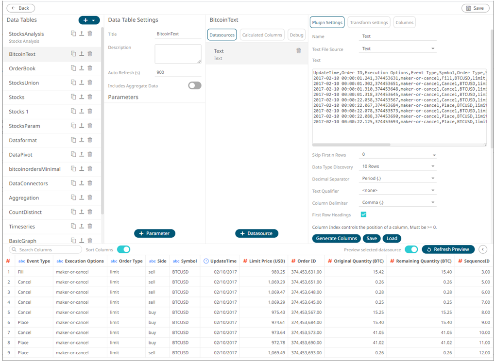Delete the Text datasource with trash icon
The width and height of the screenshot is (495, 362).
click(x=299, y=50)
